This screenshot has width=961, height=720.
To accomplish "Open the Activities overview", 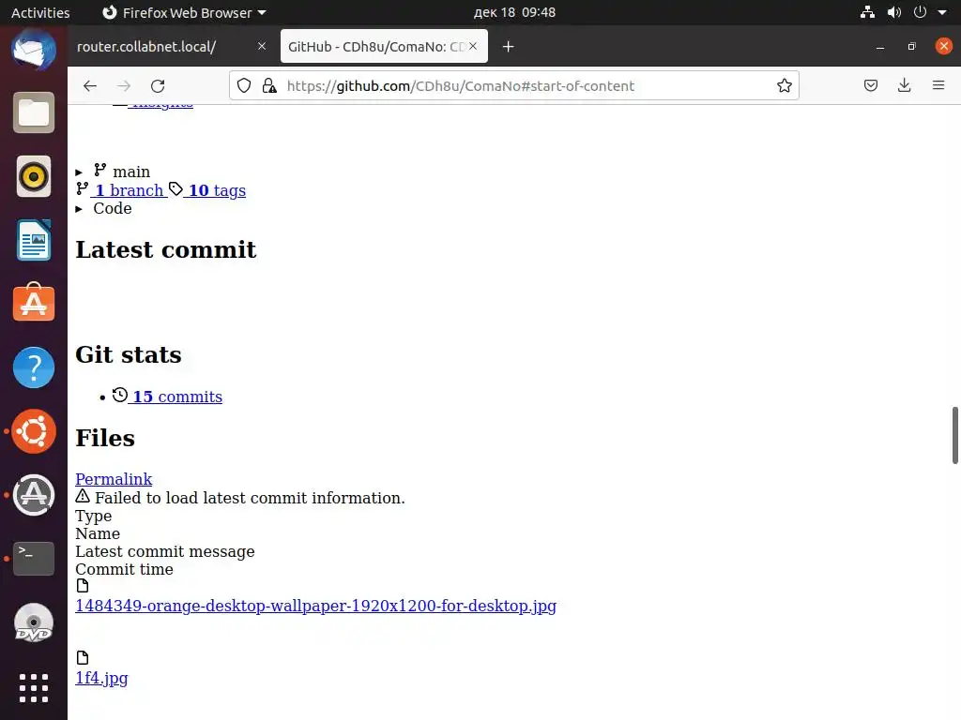I will point(40,12).
